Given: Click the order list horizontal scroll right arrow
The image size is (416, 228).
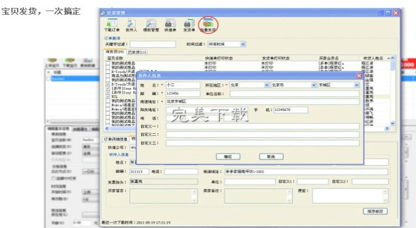Looking at the screenshot, I should pyautogui.click(x=387, y=129).
